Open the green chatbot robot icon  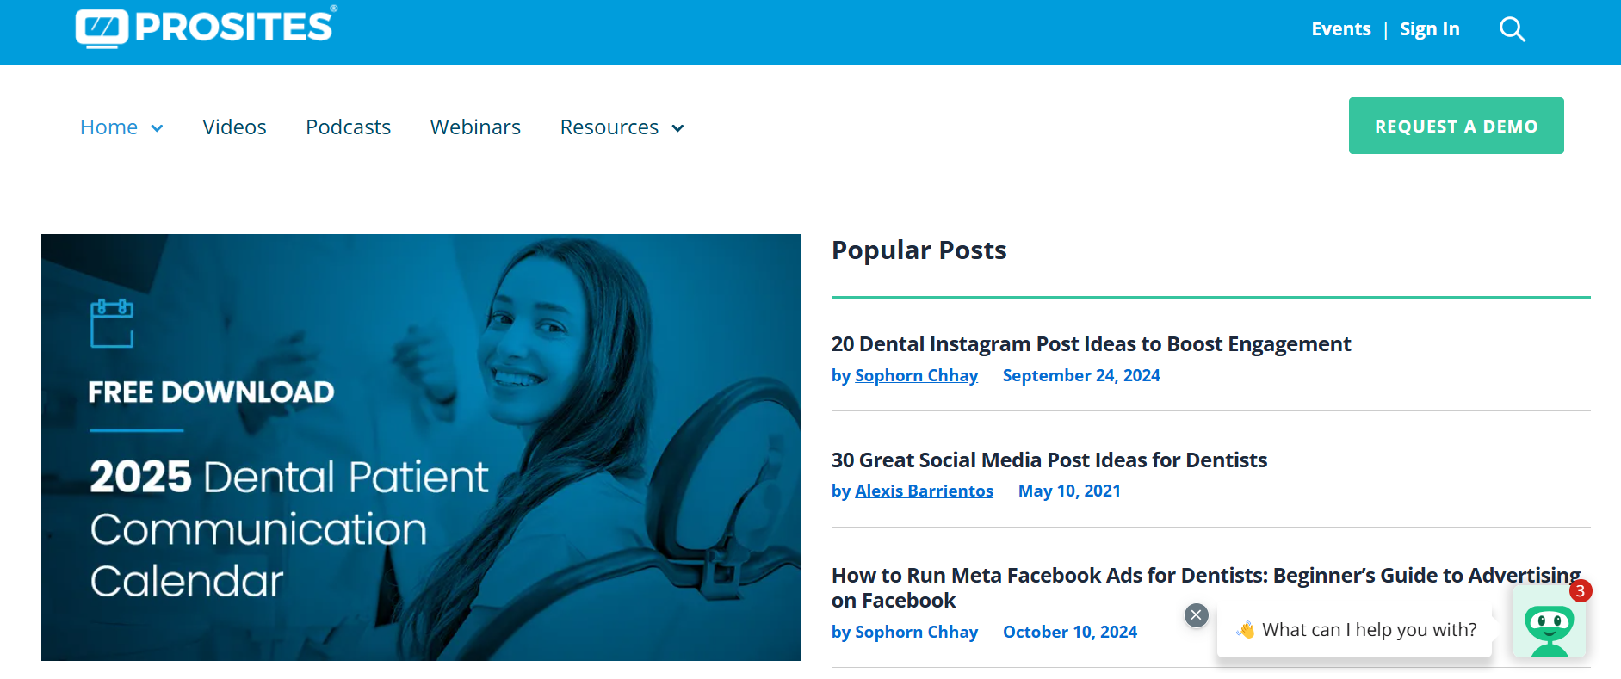[1549, 624]
